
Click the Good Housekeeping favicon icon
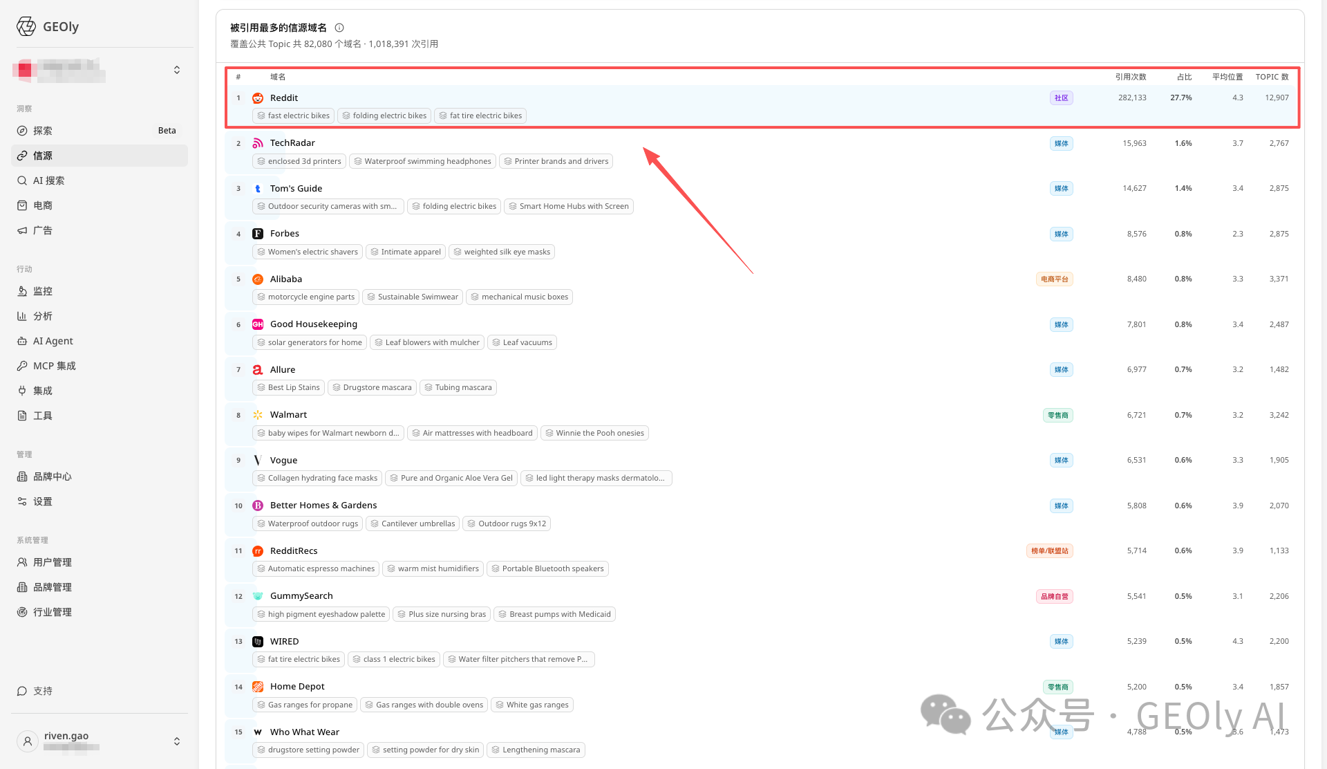tap(258, 324)
